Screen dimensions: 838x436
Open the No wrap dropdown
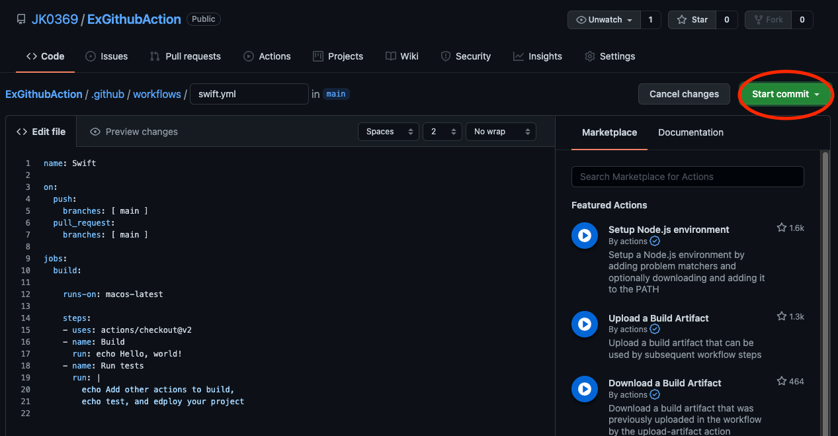pyautogui.click(x=501, y=132)
